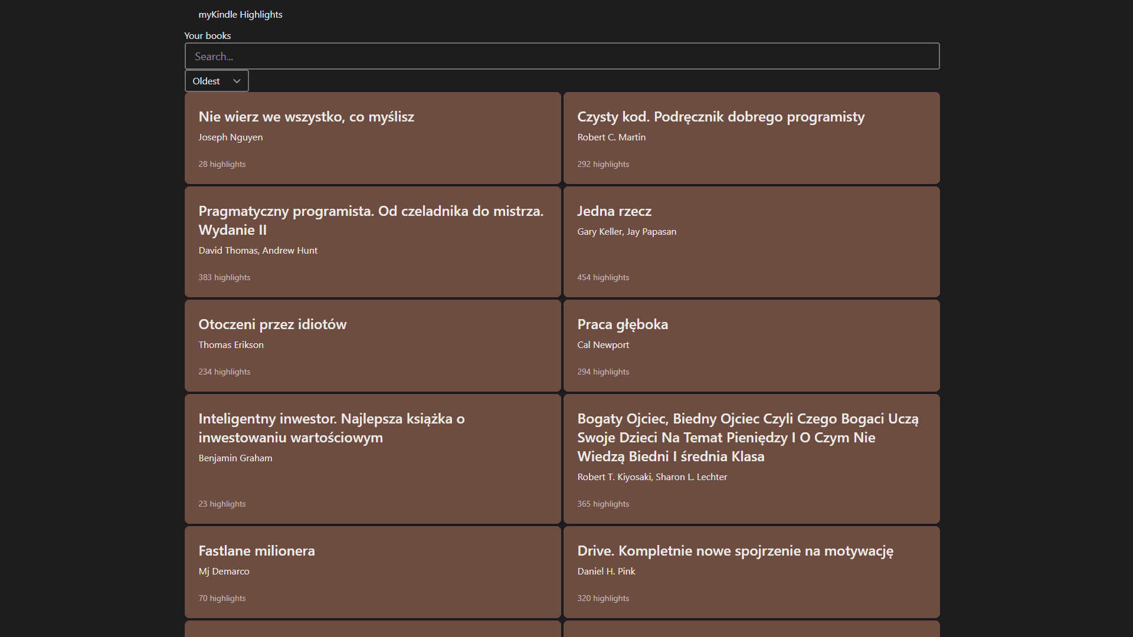Click the myKindle Highlights header link

coord(240,15)
